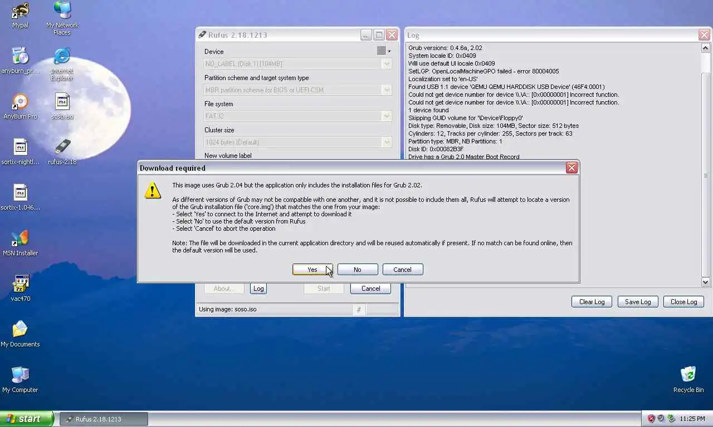Open the My Documents desktop folder
Viewport: 713px width, 427px height.
pos(20,334)
